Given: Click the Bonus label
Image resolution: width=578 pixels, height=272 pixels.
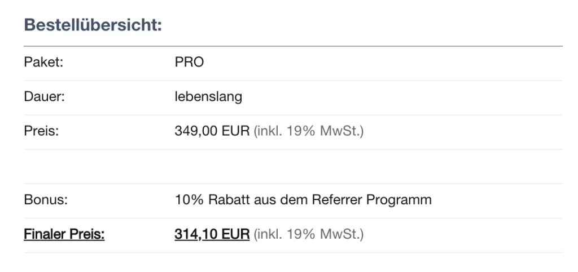Looking at the screenshot, I should (x=46, y=200).
